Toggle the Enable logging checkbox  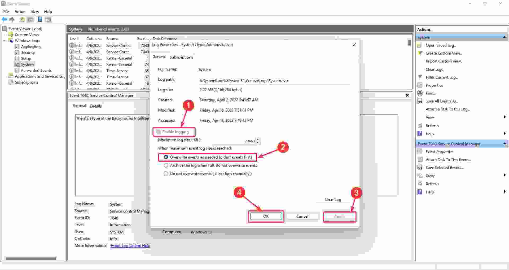click(159, 132)
